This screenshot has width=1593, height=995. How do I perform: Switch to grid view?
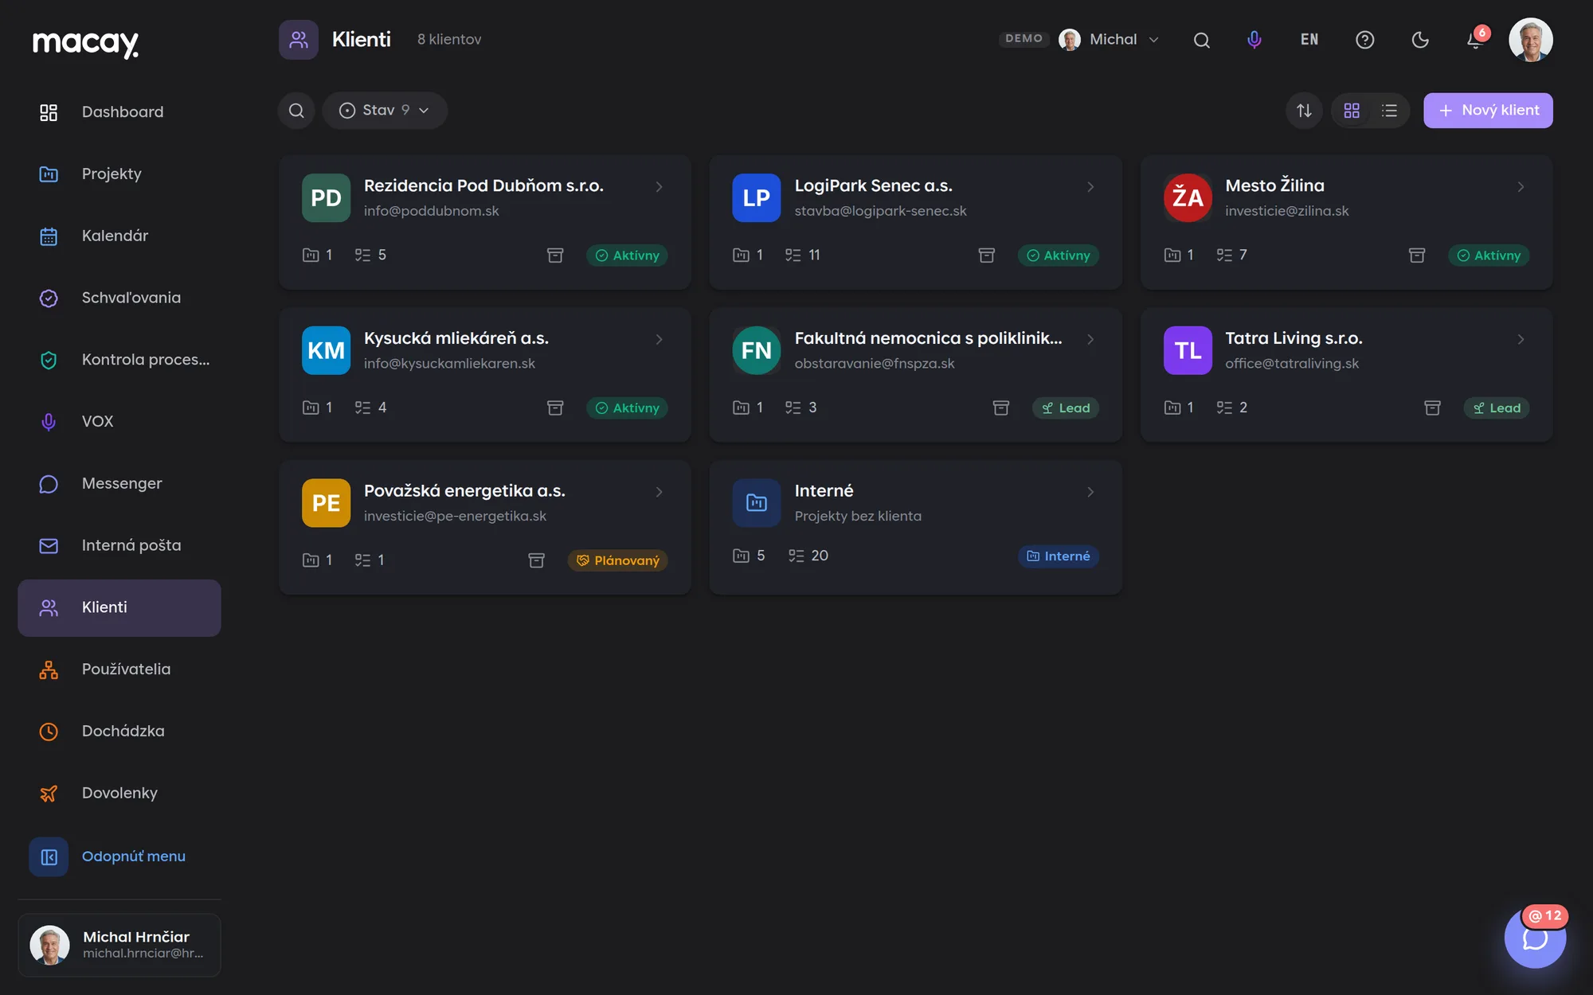(x=1352, y=111)
